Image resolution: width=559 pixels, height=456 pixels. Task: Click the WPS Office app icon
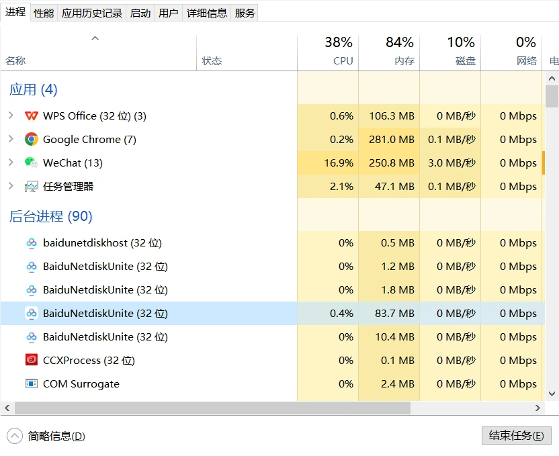(x=32, y=116)
